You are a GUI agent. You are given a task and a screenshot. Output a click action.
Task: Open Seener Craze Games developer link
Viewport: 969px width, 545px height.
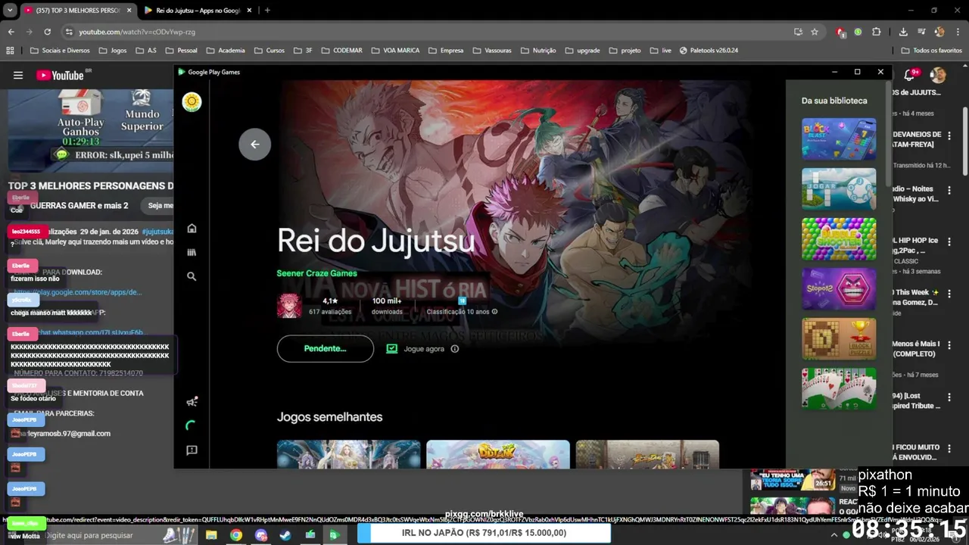click(x=316, y=273)
